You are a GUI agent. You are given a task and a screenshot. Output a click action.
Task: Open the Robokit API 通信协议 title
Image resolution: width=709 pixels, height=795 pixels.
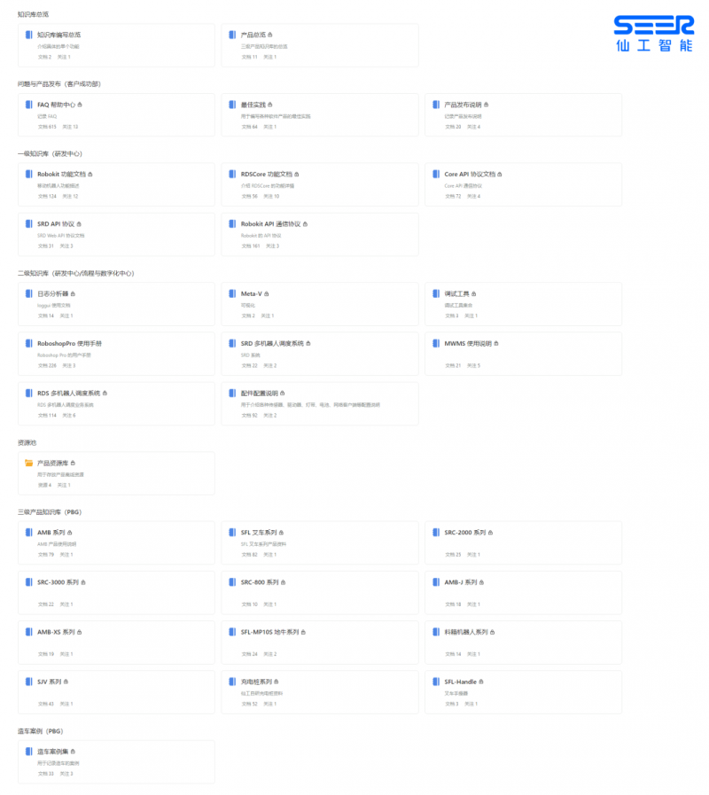[x=271, y=223]
